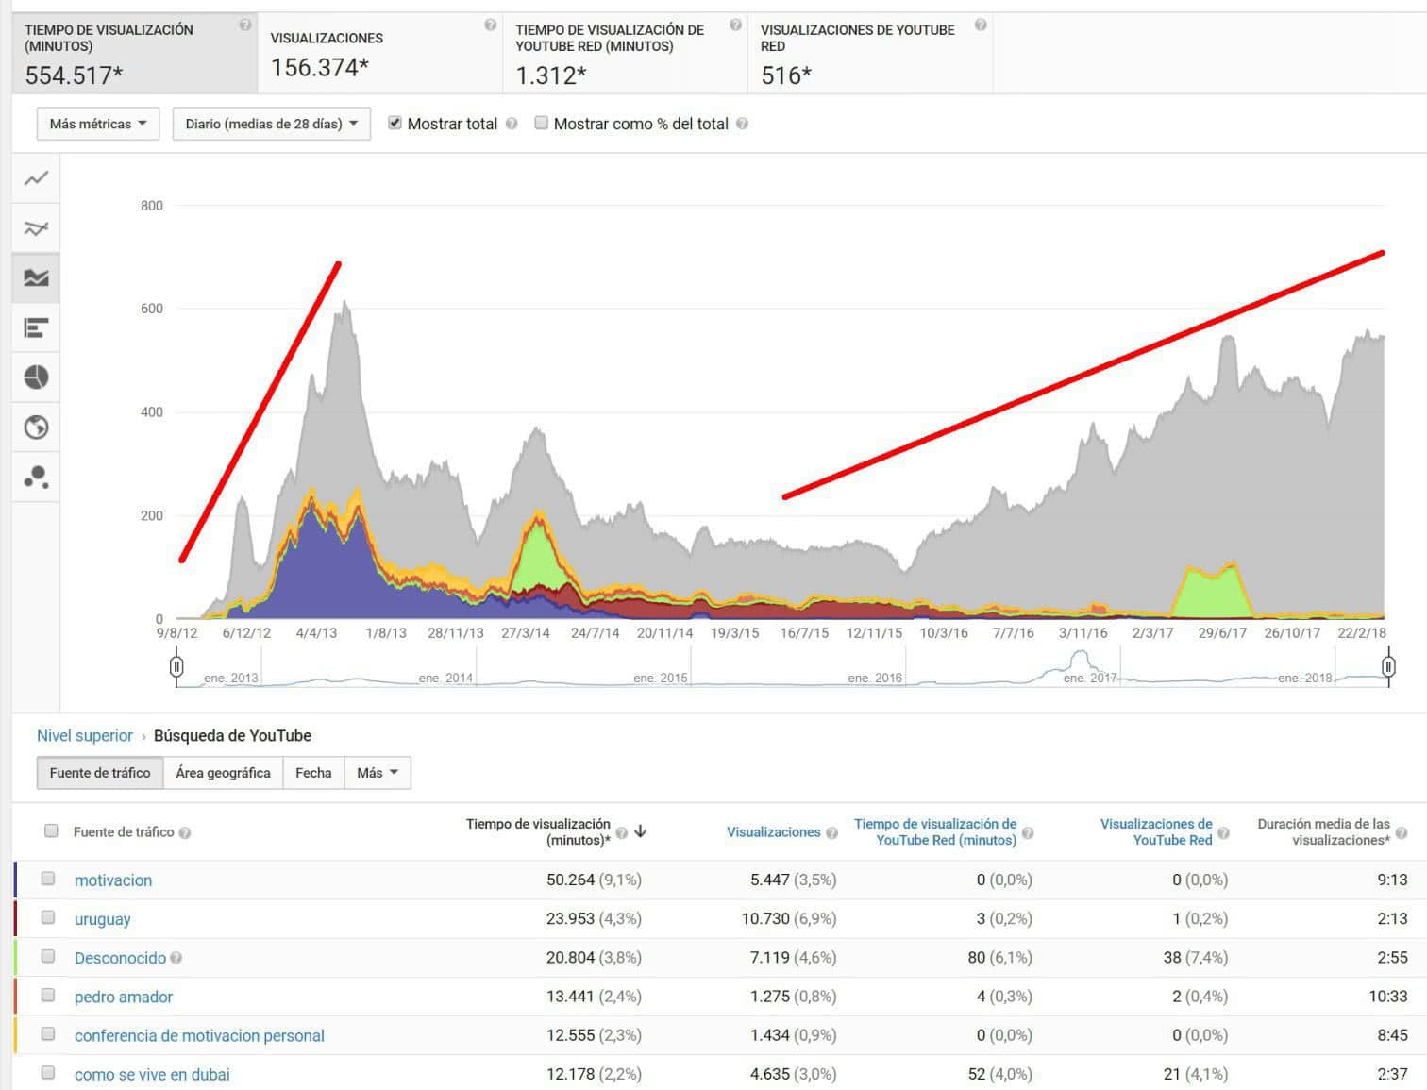Sort by Tiempo de visualización de YouTube Red header

click(x=935, y=831)
